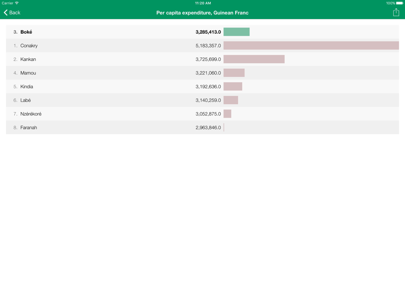Click value 3,221,060.0
This screenshot has height=304, width=405.
[208, 73]
